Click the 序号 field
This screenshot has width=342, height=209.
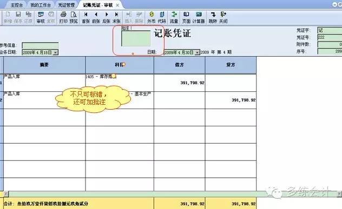point(330,51)
